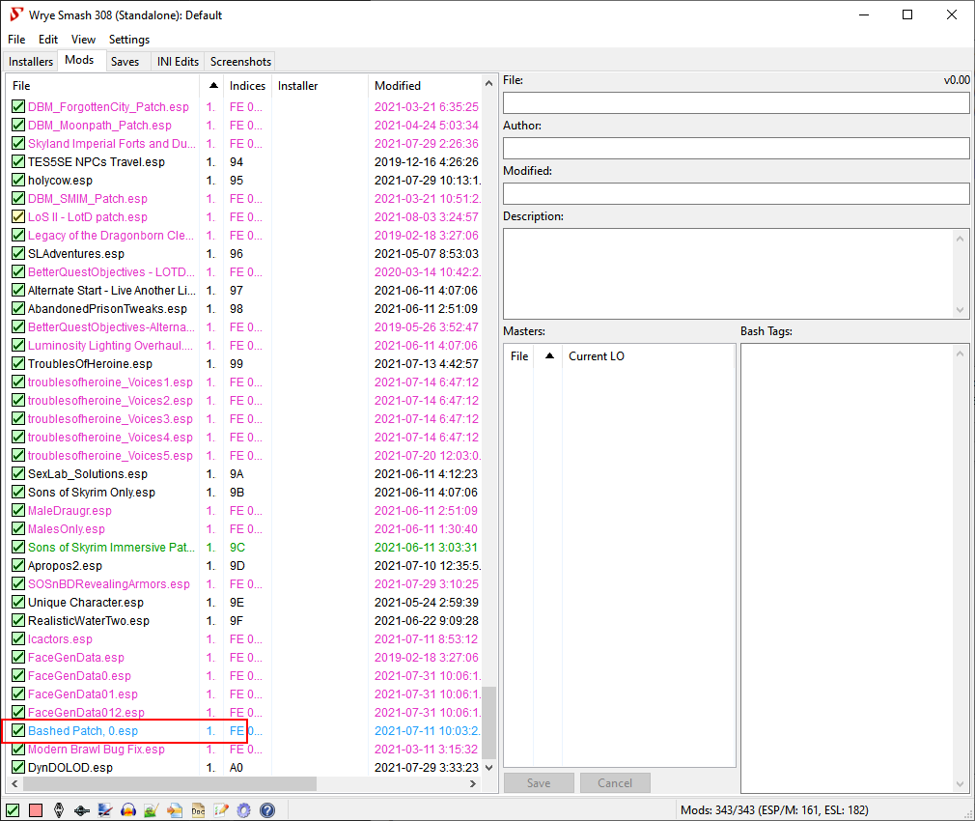Open the Doc Browser icon
975x821 pixels.
tap(197, 810)
